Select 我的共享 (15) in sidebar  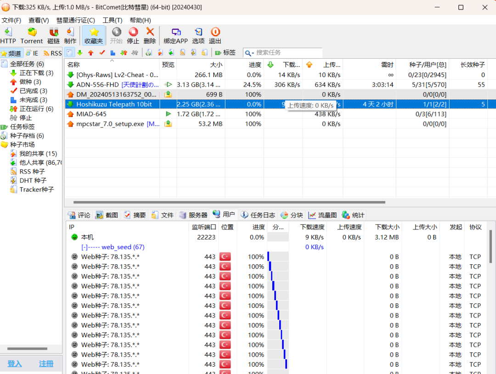38,154
